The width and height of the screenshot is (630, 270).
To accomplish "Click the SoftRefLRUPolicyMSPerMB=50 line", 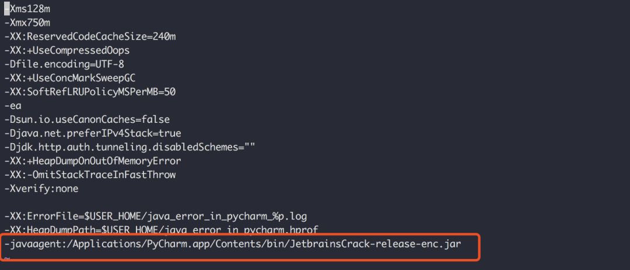I will coord(90,92).
